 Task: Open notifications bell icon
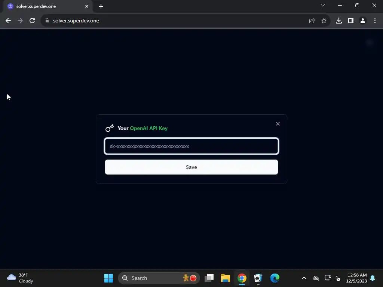(373, 278)
